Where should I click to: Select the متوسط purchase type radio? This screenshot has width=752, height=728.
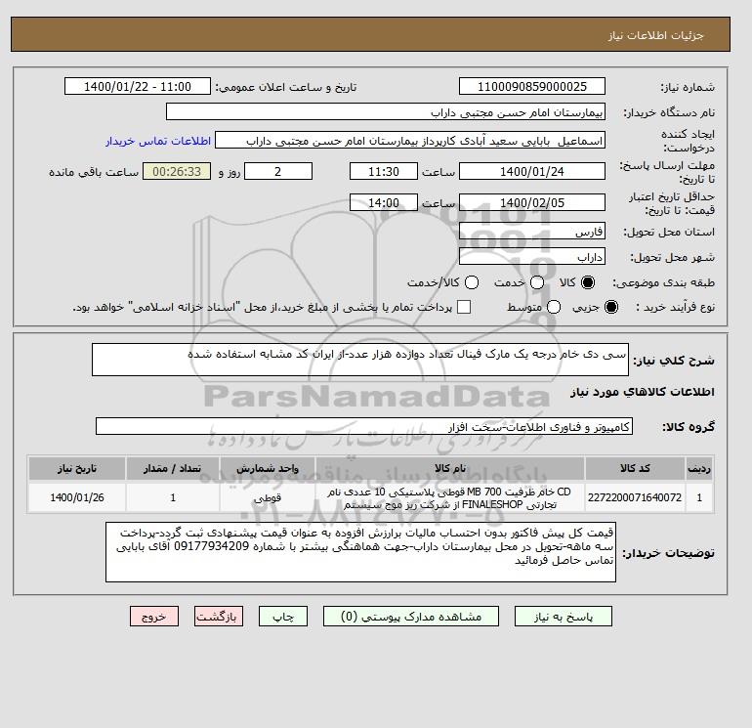(x=554, y=307)
